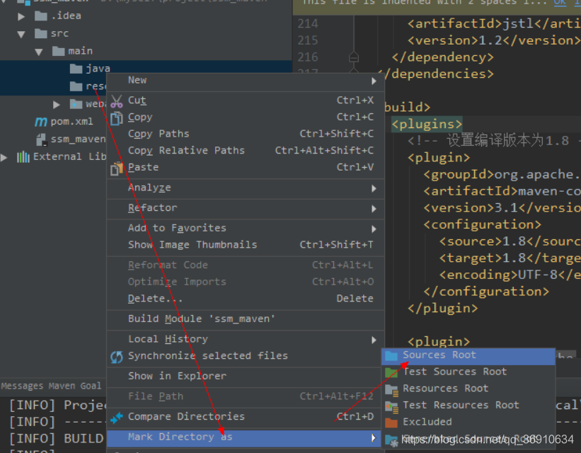Image resolution: width=581 pixels, height=453 pixels.
Task: Collapse the src folder arrow
Action: click(21, 35)
